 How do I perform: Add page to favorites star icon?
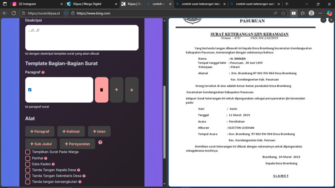(x=283, y=13)
